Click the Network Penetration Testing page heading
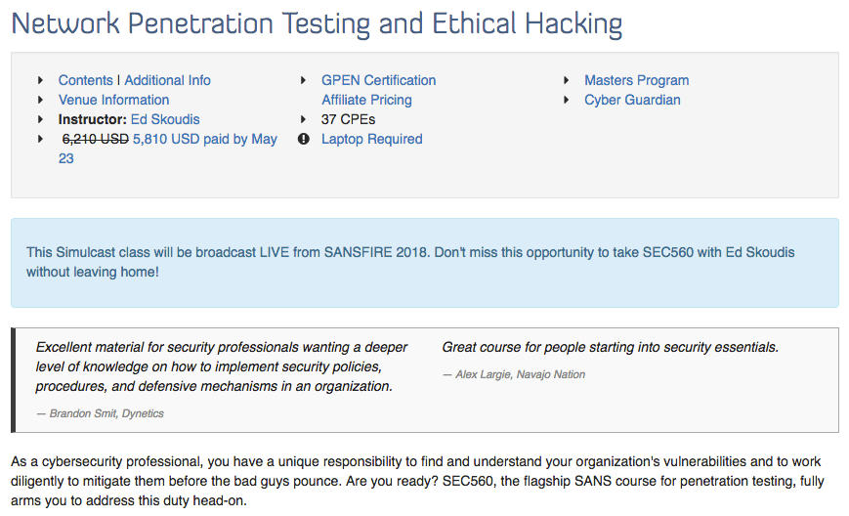 [x=317, y=24]
